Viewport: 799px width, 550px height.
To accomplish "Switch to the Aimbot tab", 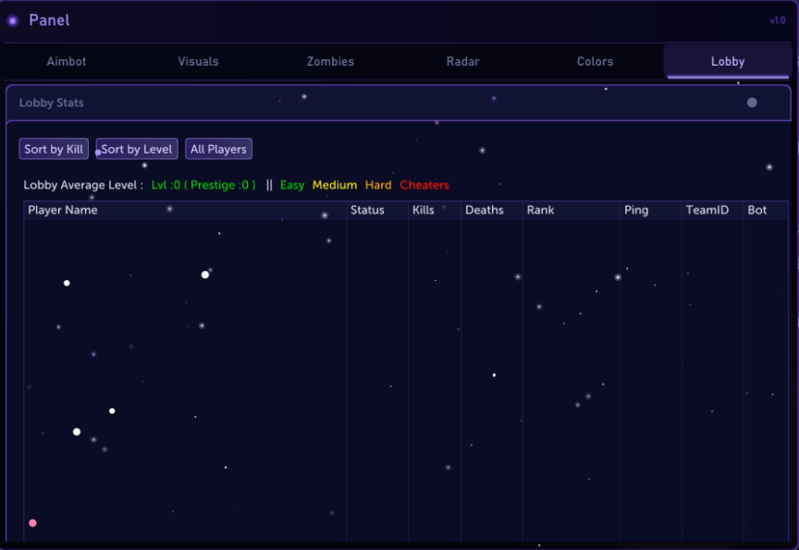I will click(x=67, y=62).
